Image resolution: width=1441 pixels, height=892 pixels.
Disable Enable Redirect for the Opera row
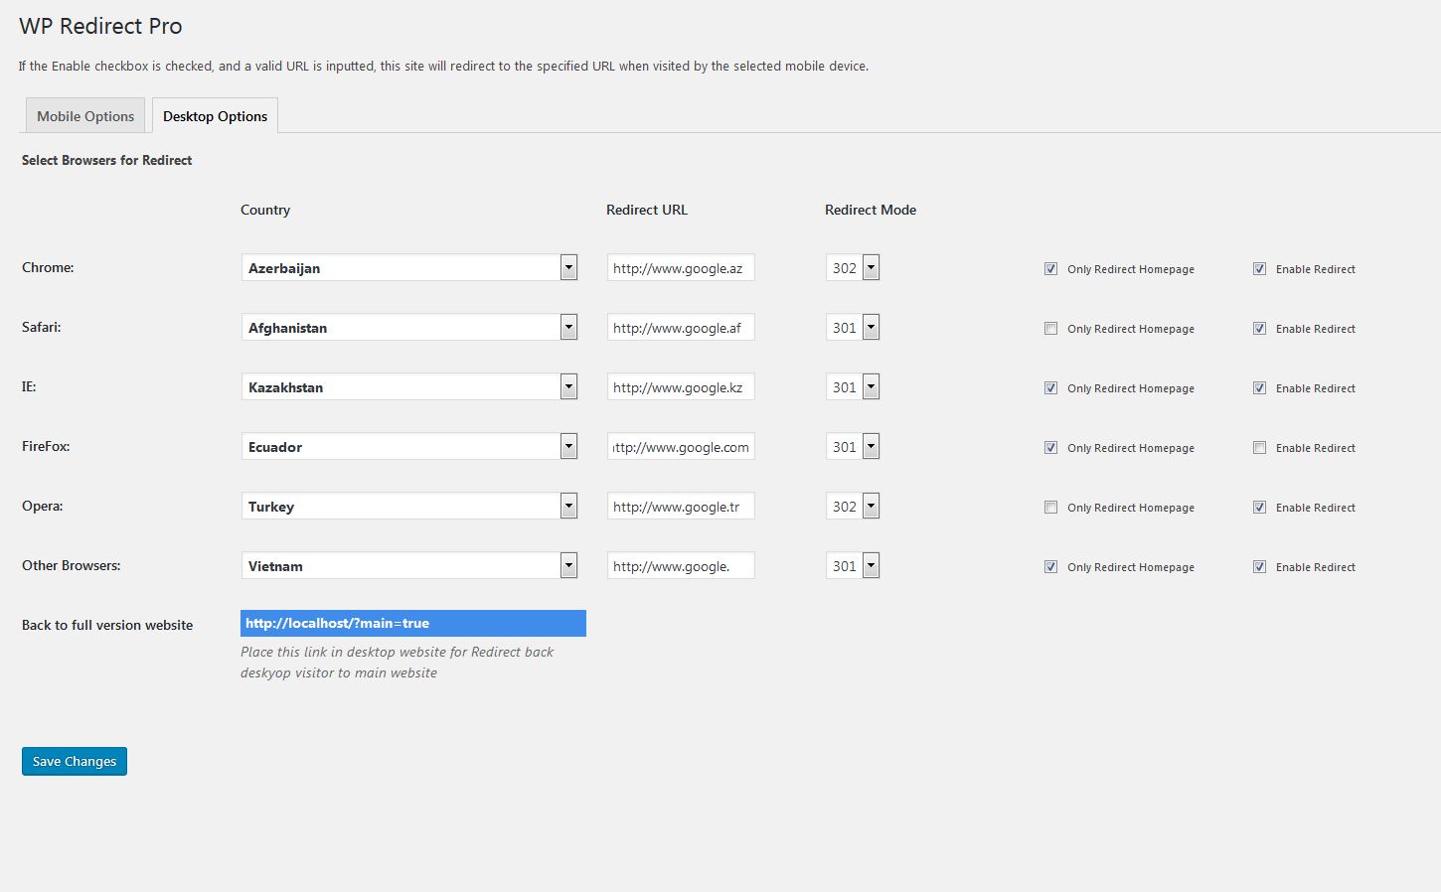1259,508
